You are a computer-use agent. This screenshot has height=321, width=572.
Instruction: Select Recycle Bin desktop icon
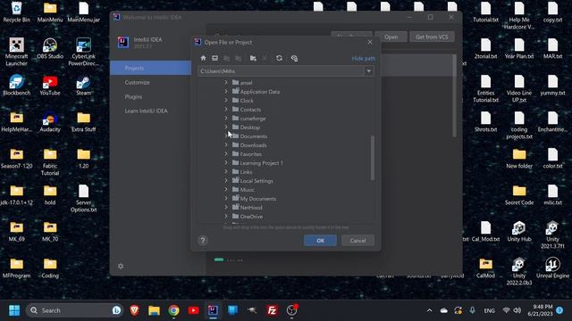(16, 12)
